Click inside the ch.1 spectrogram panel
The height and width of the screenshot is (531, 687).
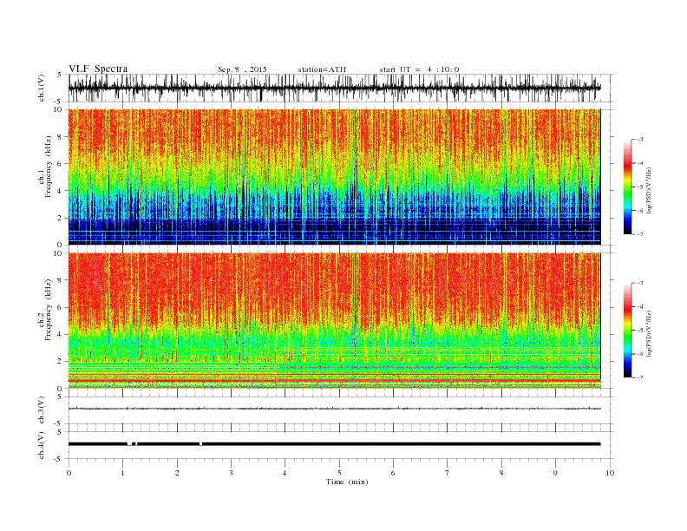click(334, 177)
